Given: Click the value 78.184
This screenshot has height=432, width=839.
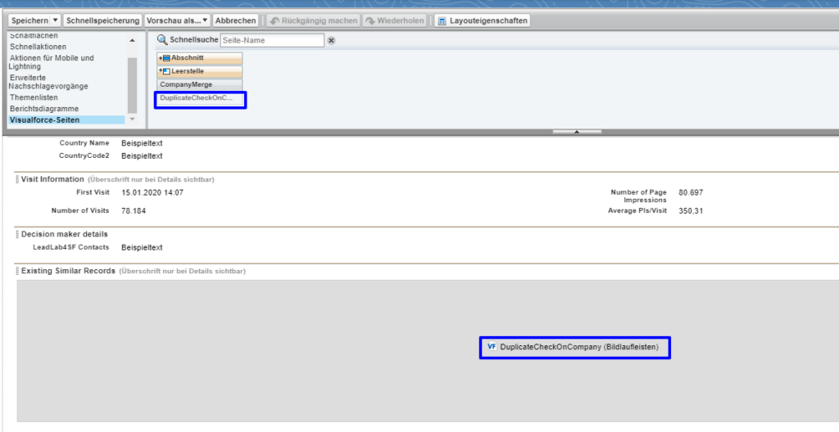Looking at the screenshot, I should pos(134,211).
